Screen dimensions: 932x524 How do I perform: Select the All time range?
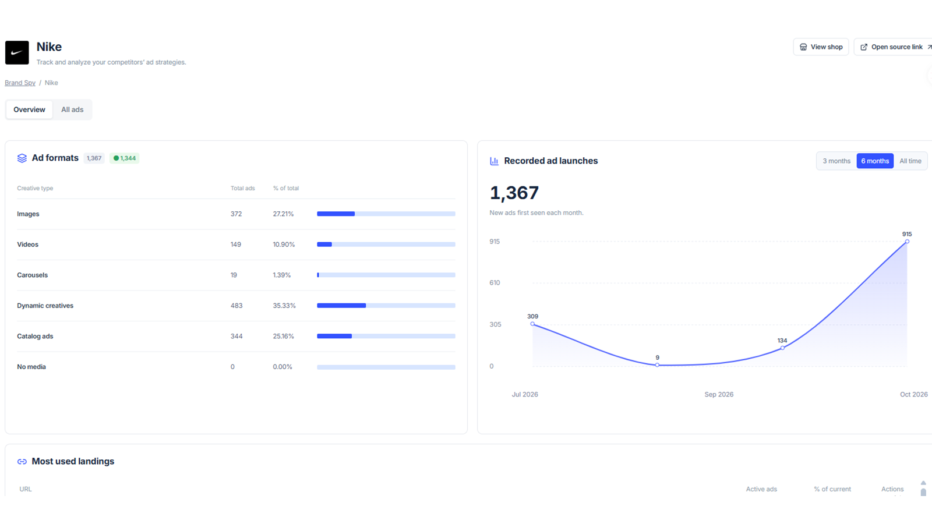tap(910, 161)
